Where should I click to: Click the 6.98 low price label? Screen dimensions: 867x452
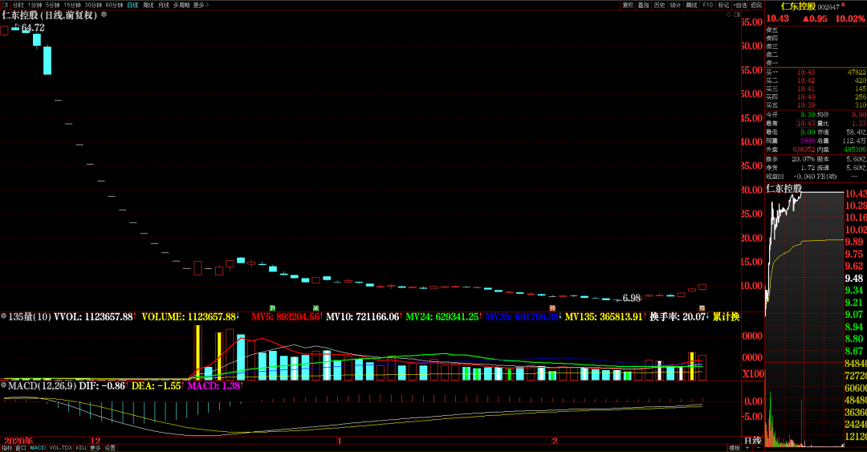(632, 298)
